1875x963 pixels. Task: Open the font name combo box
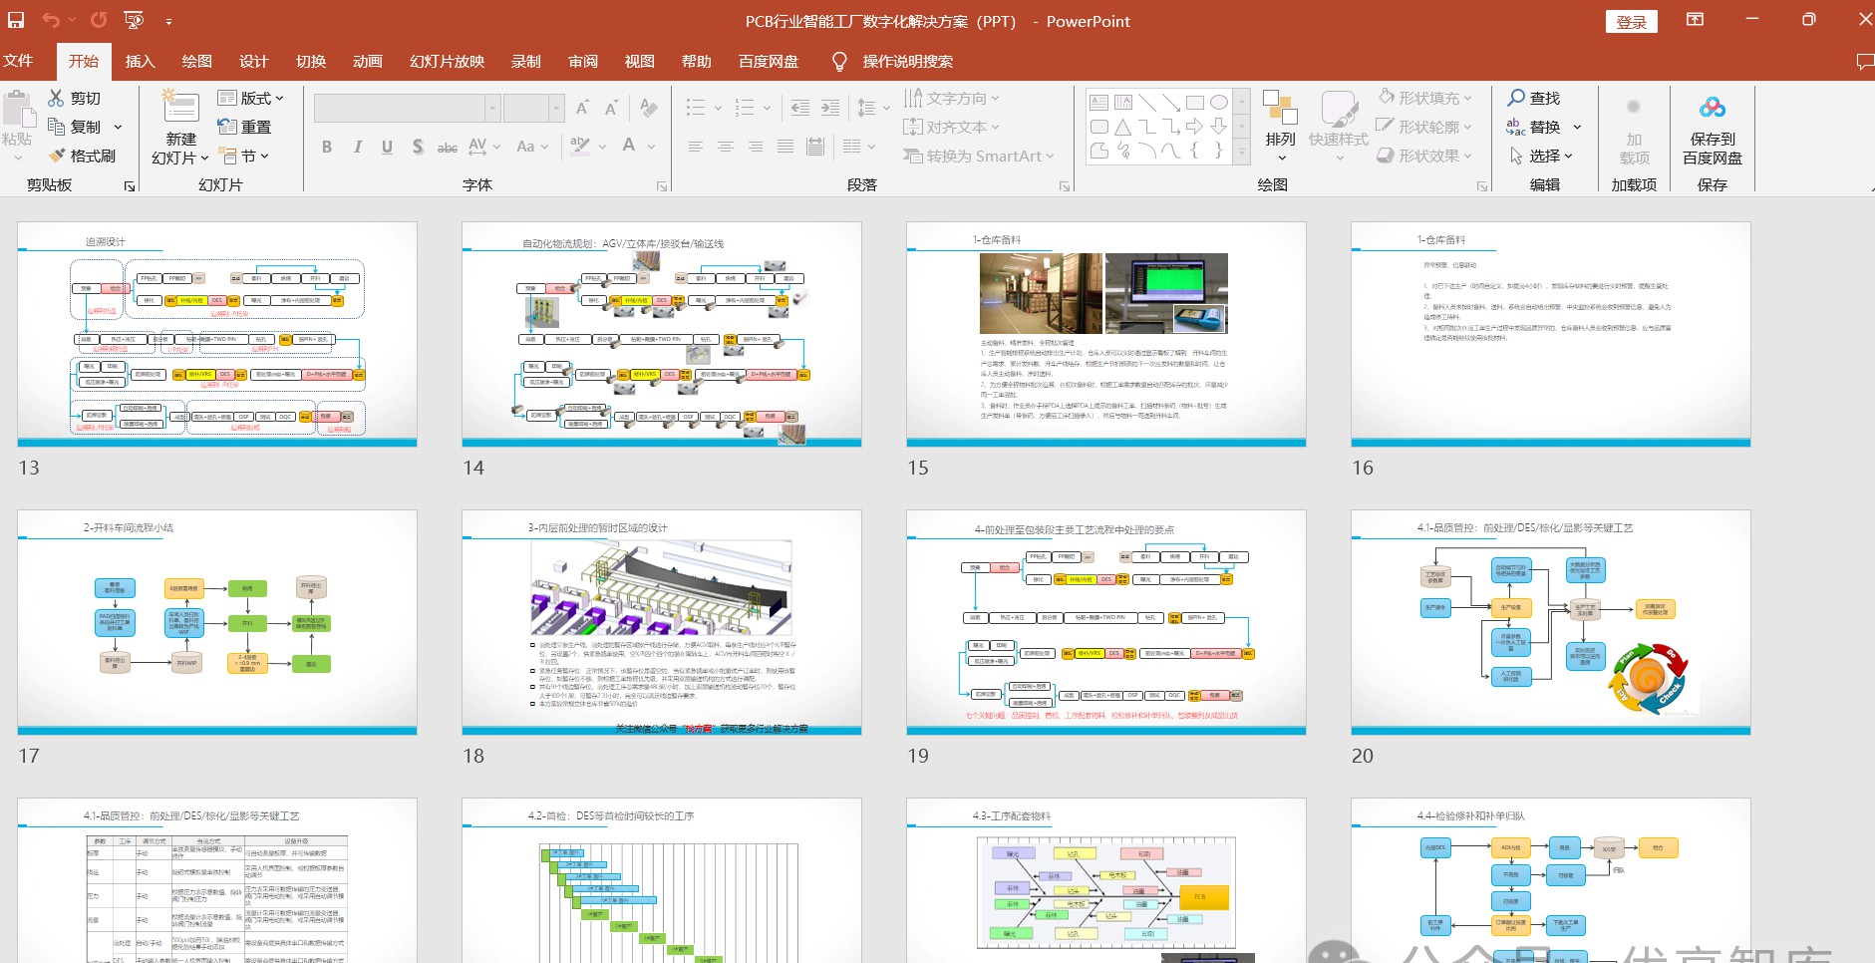(x=407, y=108)
